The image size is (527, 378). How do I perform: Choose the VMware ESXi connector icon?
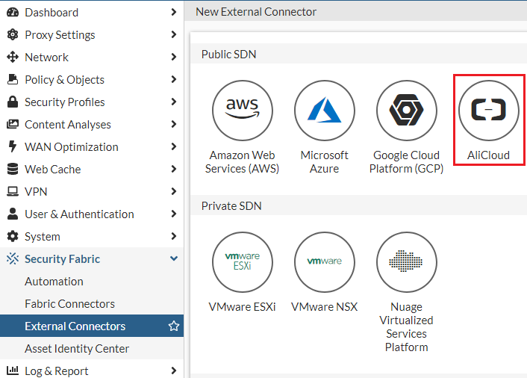243,261
